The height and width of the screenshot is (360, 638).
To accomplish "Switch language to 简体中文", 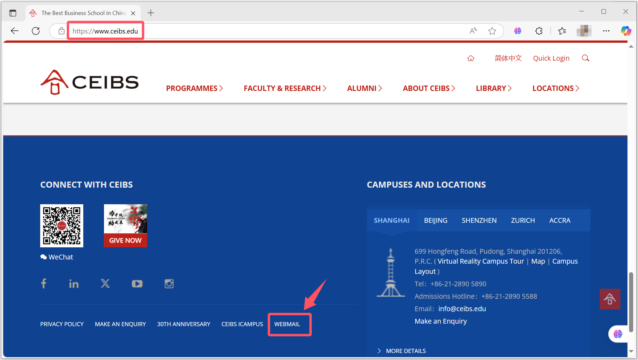I will 508,58.
